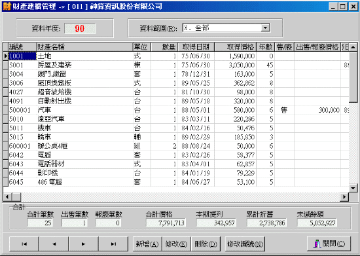Click the row selector for 6045
The height and width of the screenshot is (256, 360).
click(6, 182)
